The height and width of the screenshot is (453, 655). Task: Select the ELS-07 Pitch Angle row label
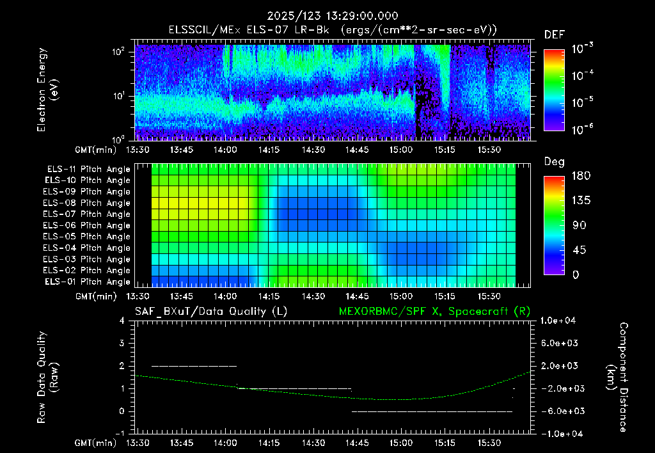coord(87,214)
